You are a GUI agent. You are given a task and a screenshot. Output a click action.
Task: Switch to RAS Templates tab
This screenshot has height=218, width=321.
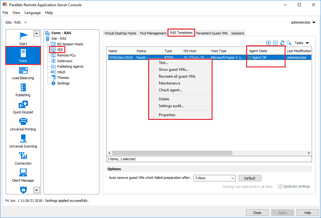click(x=181, y=33)
